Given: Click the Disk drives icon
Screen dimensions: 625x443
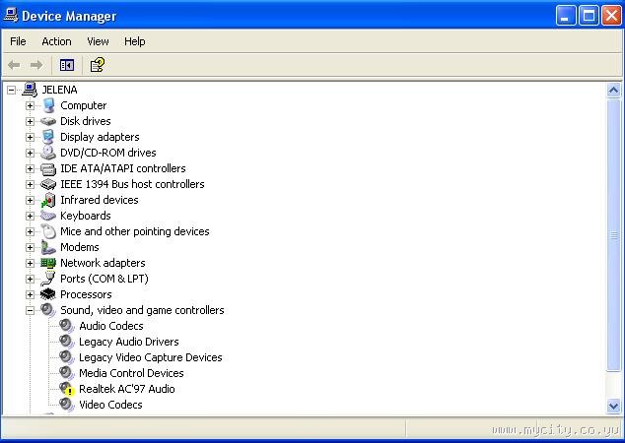Looking at the screenshot, I should [48, 121].
